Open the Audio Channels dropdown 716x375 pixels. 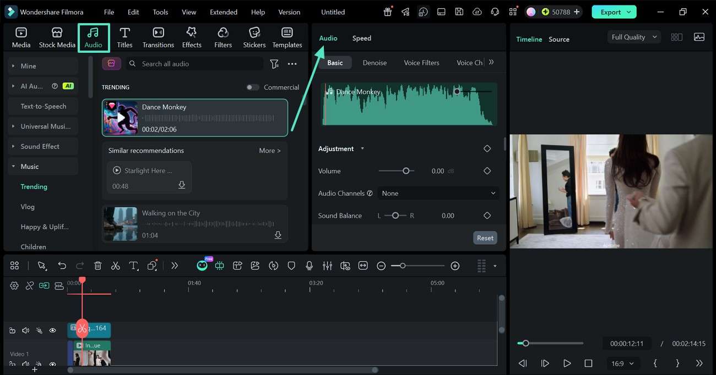click(438, 193)
